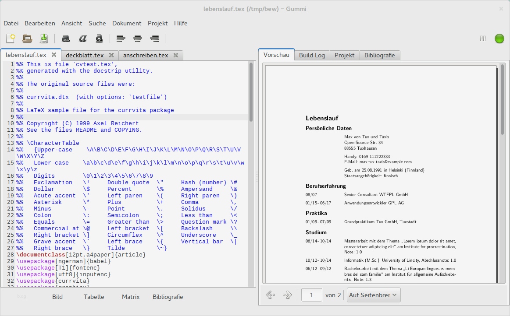Align text right using the toolbar
Screen dimensions: 510x316
pyautogui.click(x=154, y=39)
